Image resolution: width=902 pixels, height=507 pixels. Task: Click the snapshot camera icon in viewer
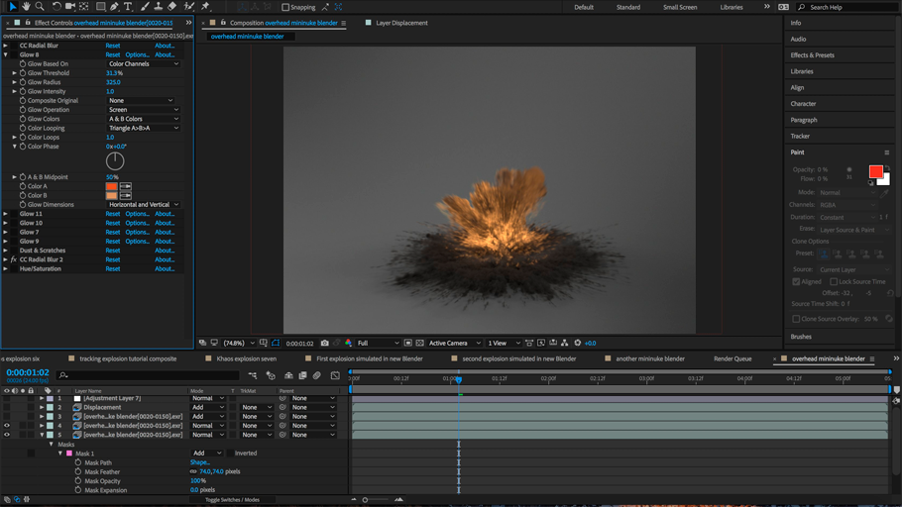[x=324, y=344]
